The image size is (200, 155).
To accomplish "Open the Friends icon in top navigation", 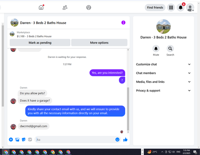I will click(x=65, y=8).
